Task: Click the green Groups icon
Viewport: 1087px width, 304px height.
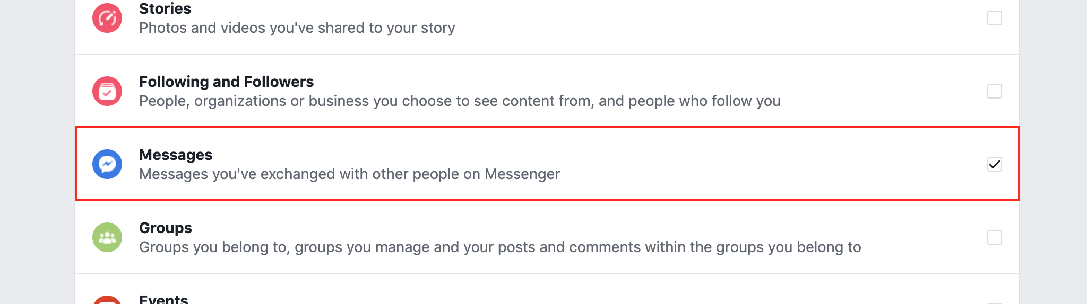Action: coord(107,237)
